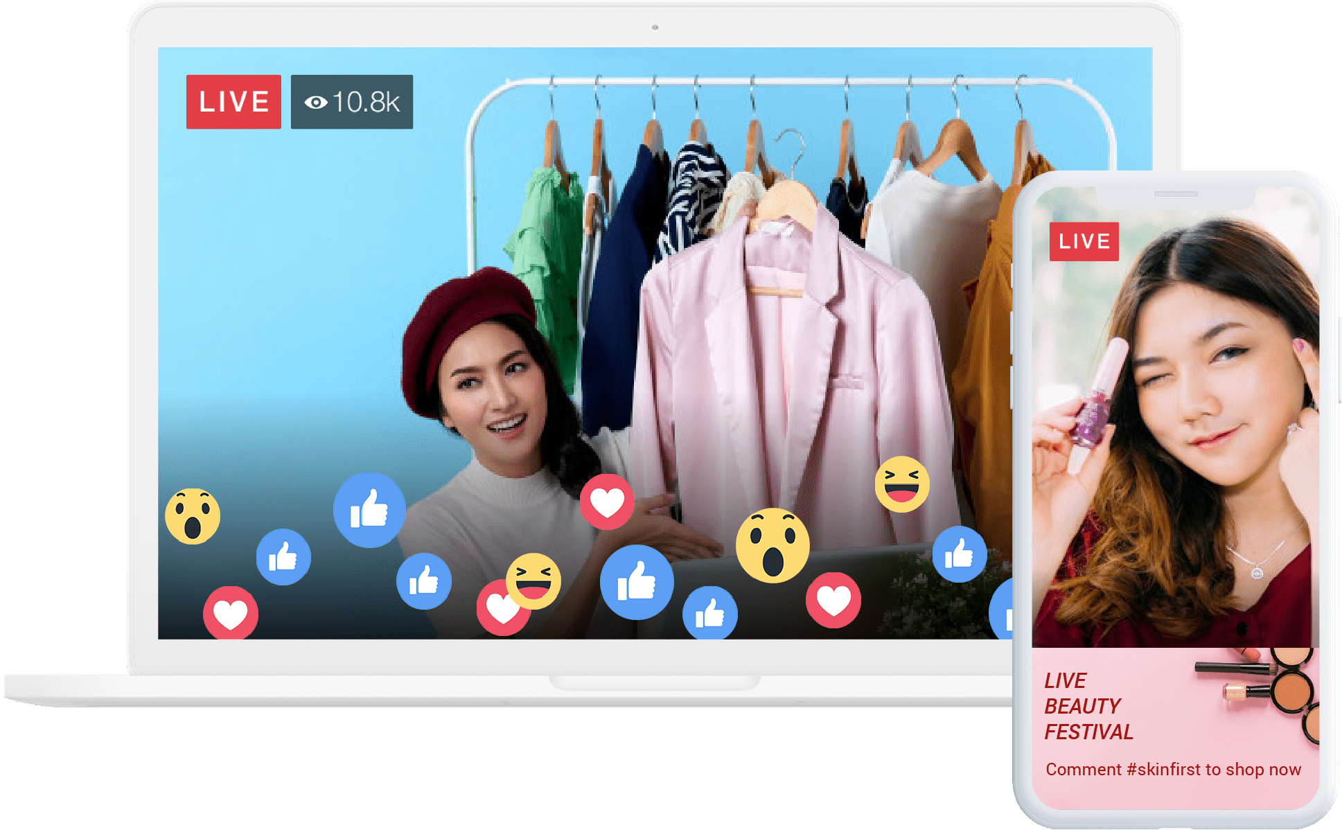1342x830 pixels.
Task: Click the laughing emoji overlapping a heart
Action: [x=533, y=581]
